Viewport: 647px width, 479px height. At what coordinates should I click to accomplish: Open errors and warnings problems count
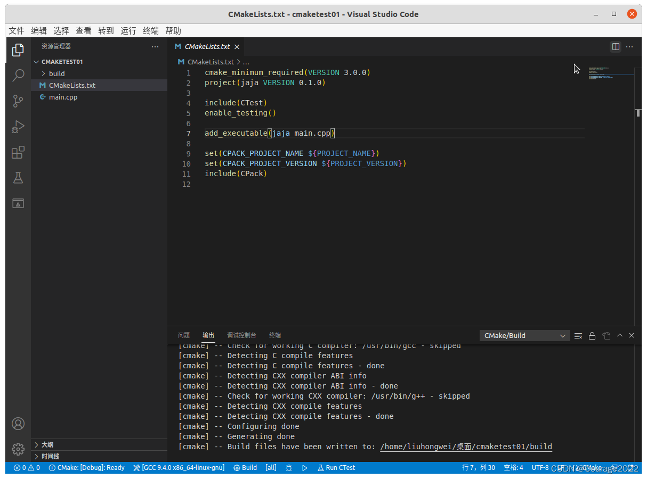[x=27, y=468]
